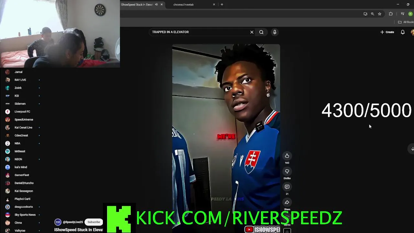Open the @SpeedyLive25 channel name
This screenshot has height=233, width=414.
(x=73, y=222)
